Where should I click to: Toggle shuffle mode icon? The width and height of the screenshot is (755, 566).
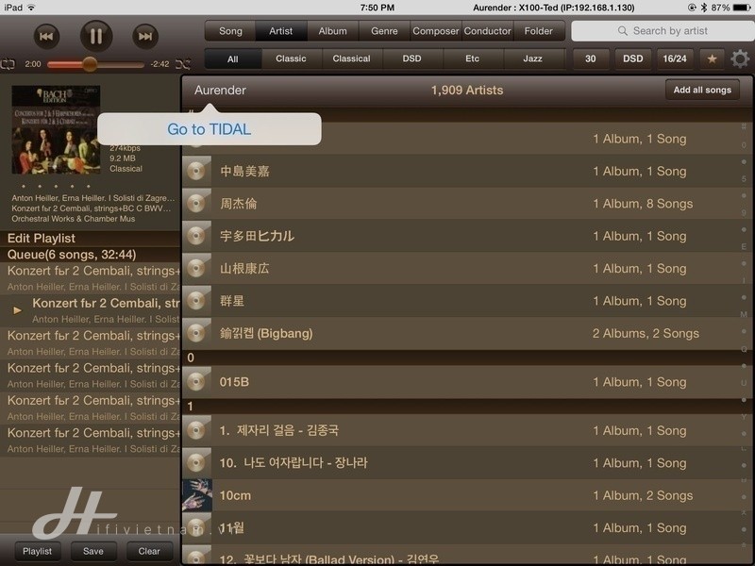tap(182, 63)
